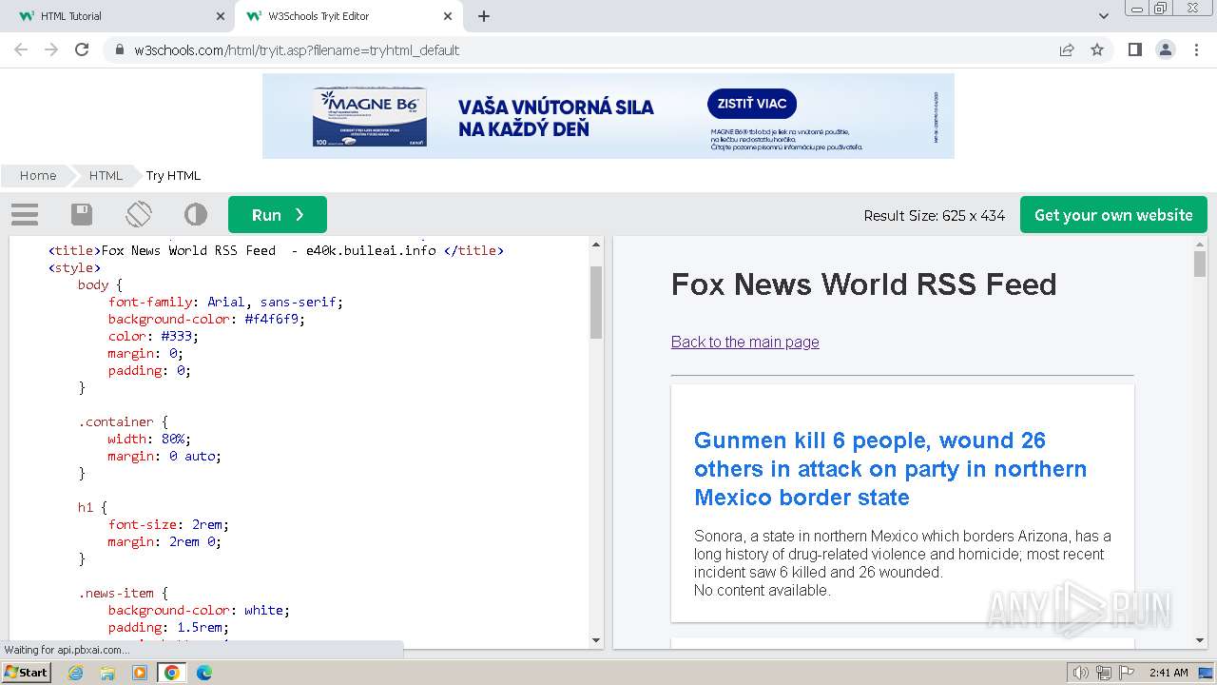This screenshot has height=685, width=1217.
Task: Rotate the editor orientation icon
Action: 139,215
